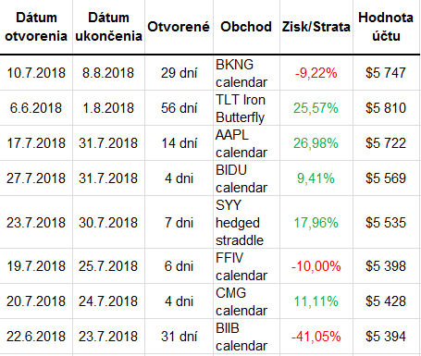The height and width of the screenshot is (356, 421).
Task: Select the Dátum ukončenia column header
Action: (x=108, y=27)
